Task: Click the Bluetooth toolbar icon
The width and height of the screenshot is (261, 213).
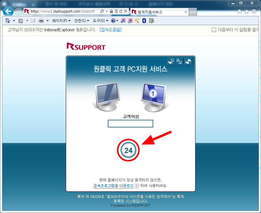Action: 144,21
